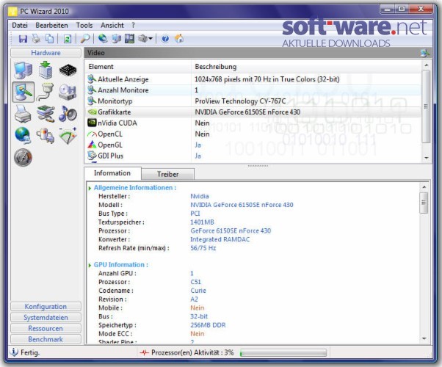
Task: Select the nVidia CUDA row
Action: pyautogui.click(x=253, y=123)
